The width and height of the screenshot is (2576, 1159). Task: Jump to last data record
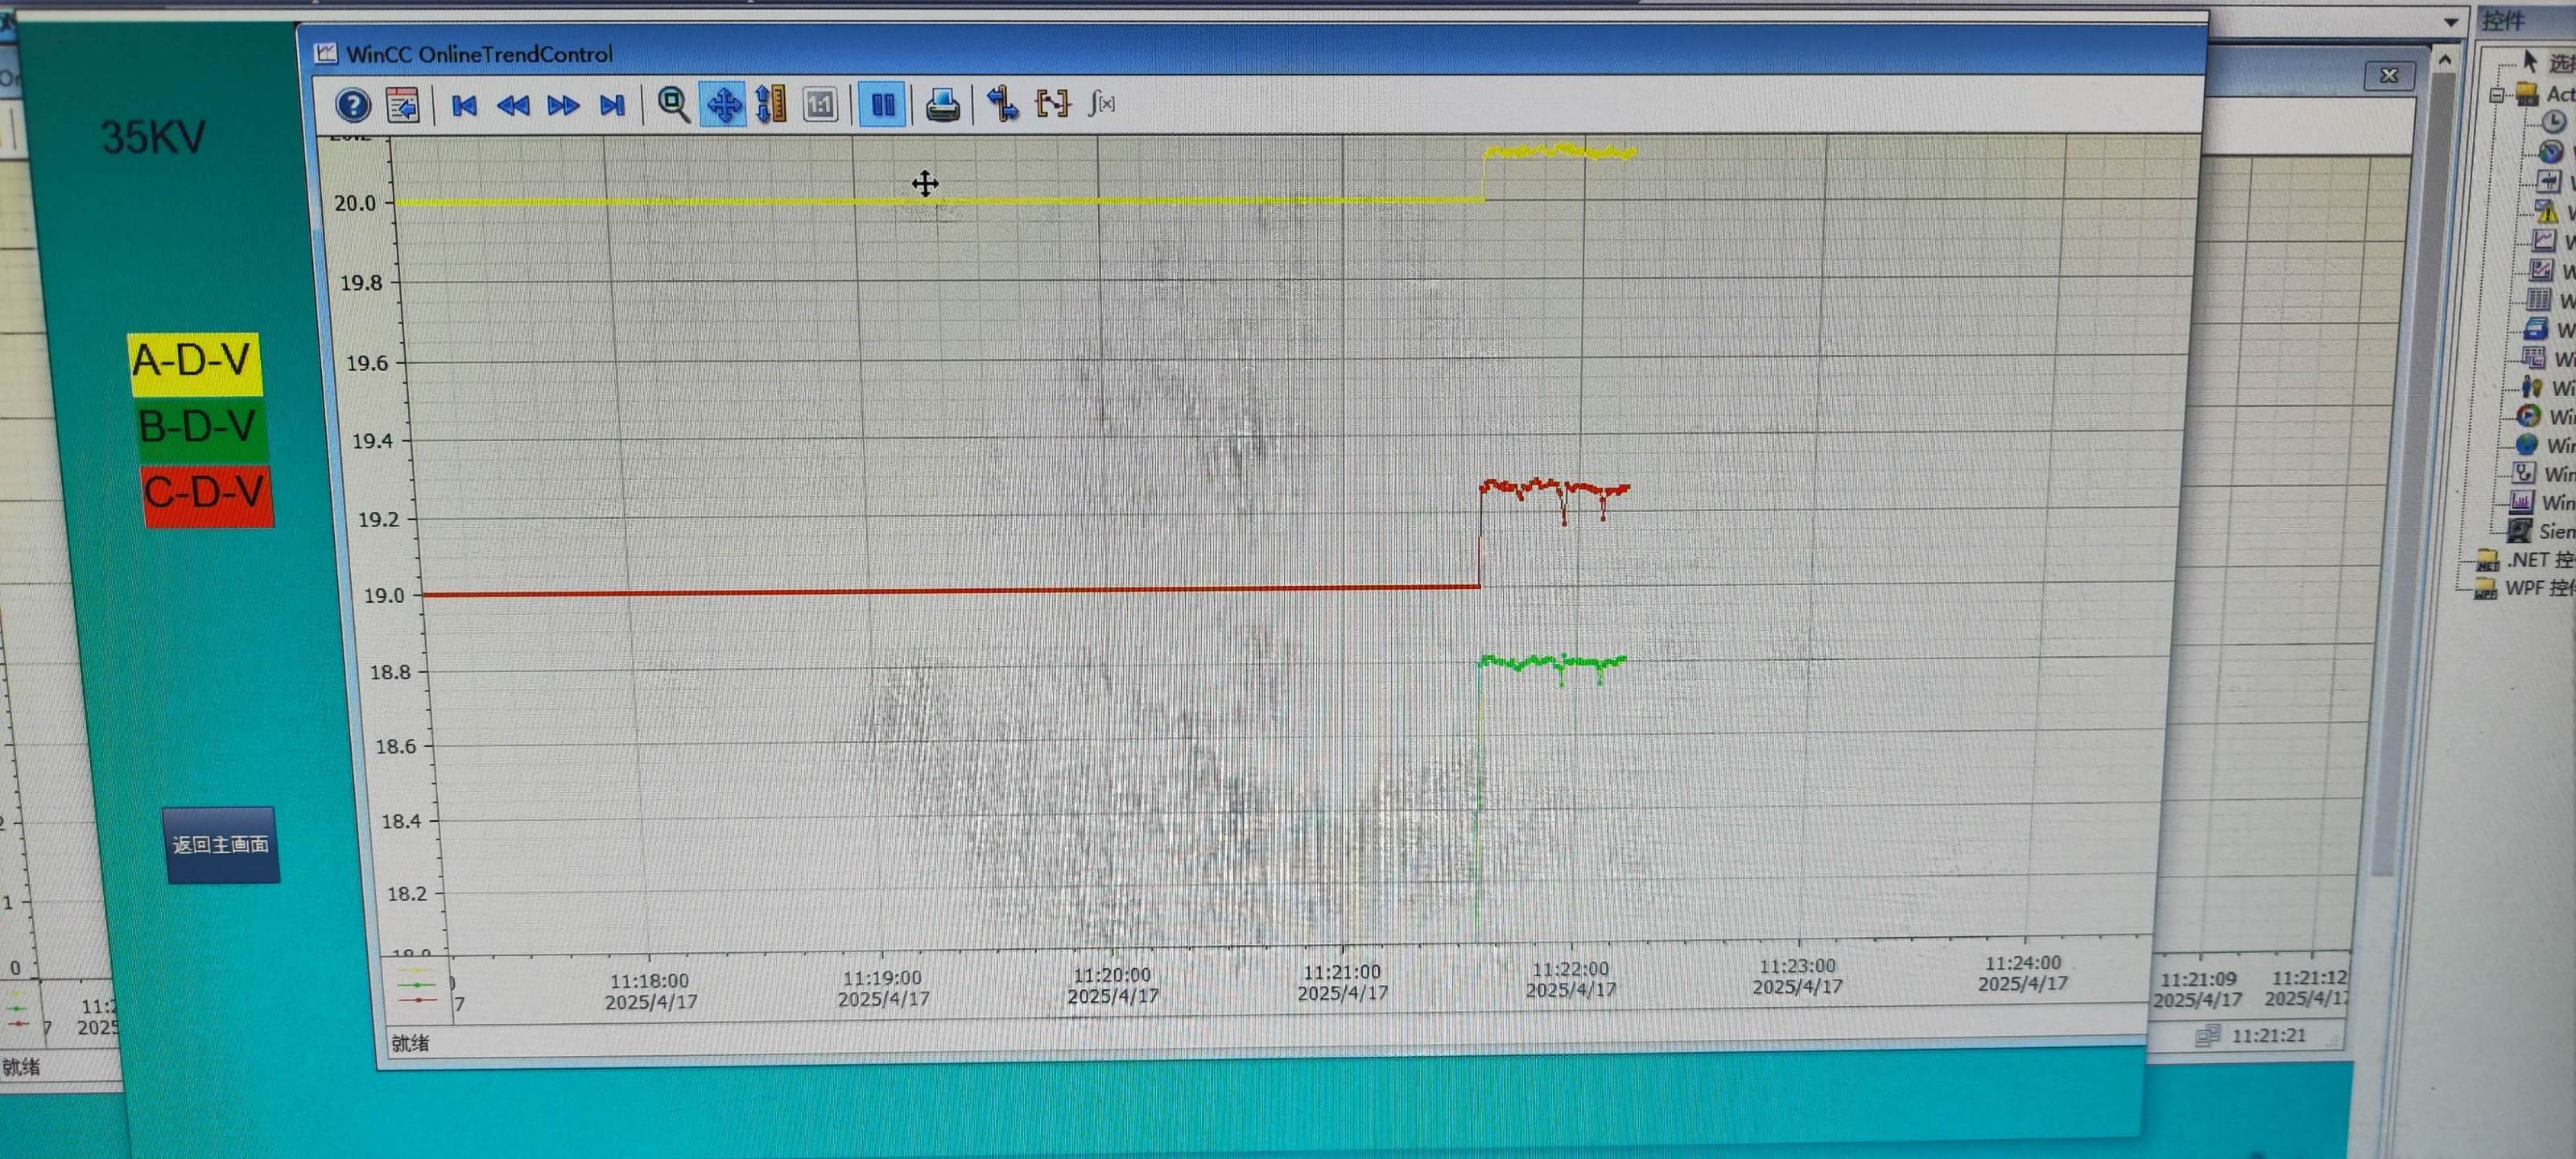611,105
